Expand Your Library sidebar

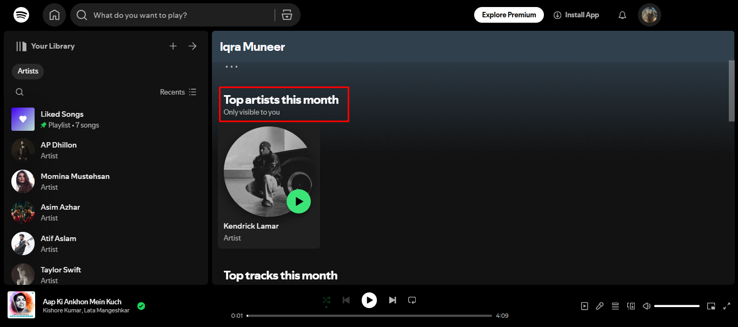[x=192, y=46]
